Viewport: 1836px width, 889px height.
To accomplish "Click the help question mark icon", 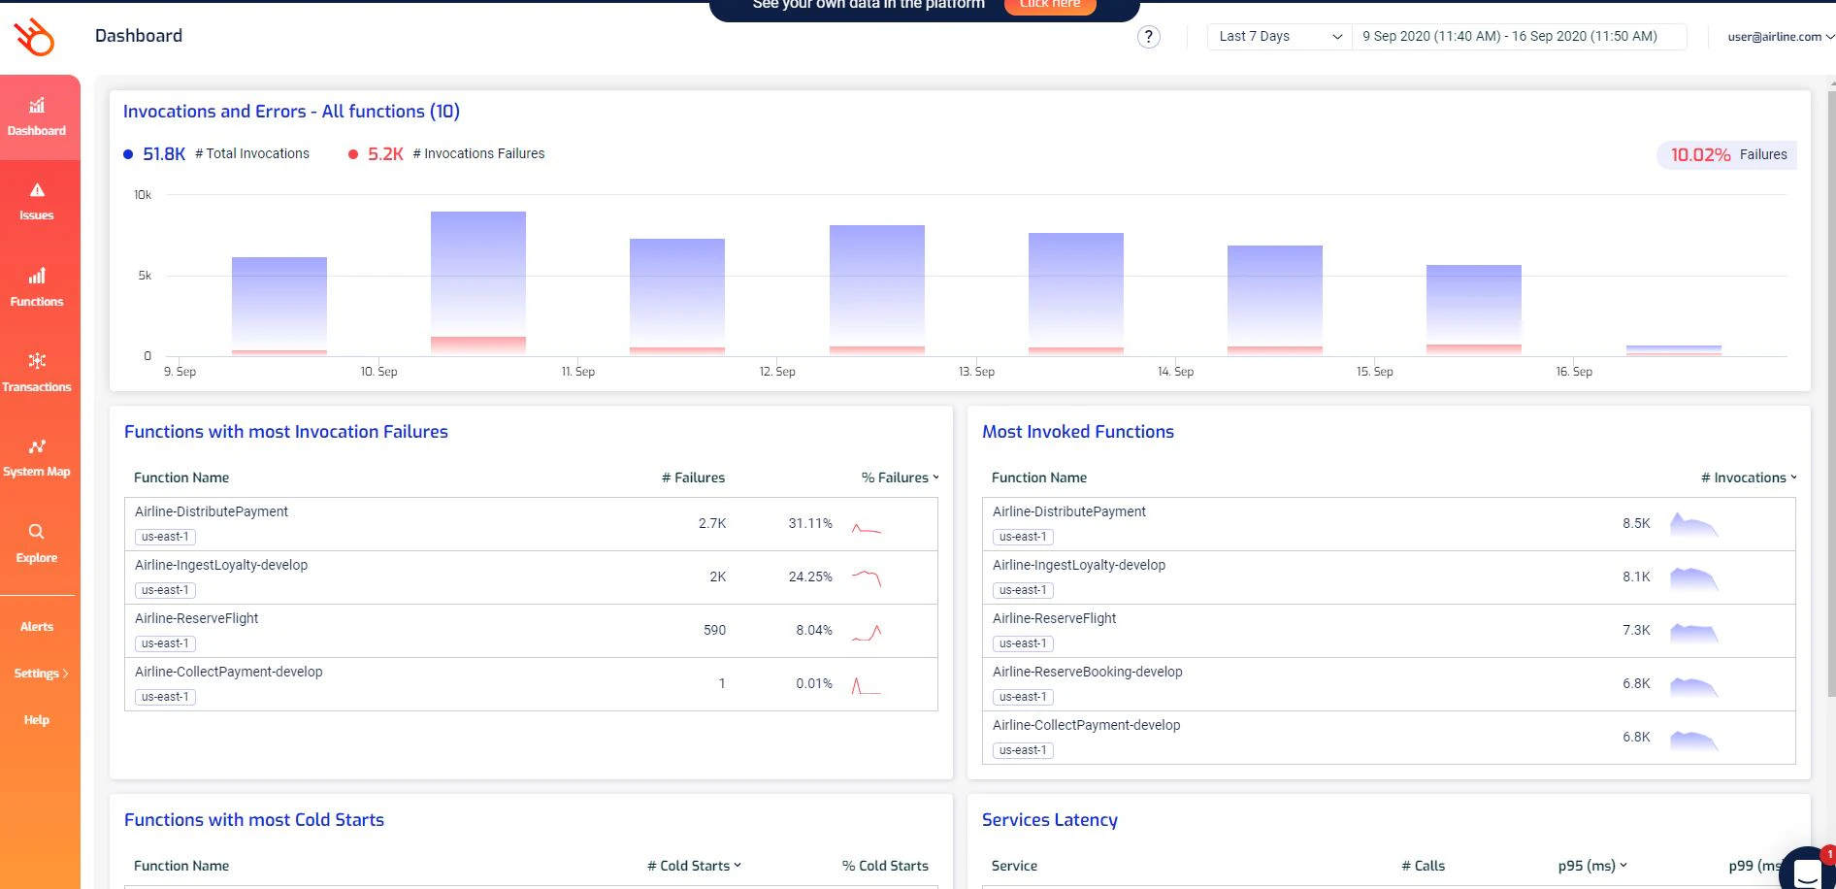I will [x=1148, y=37].
